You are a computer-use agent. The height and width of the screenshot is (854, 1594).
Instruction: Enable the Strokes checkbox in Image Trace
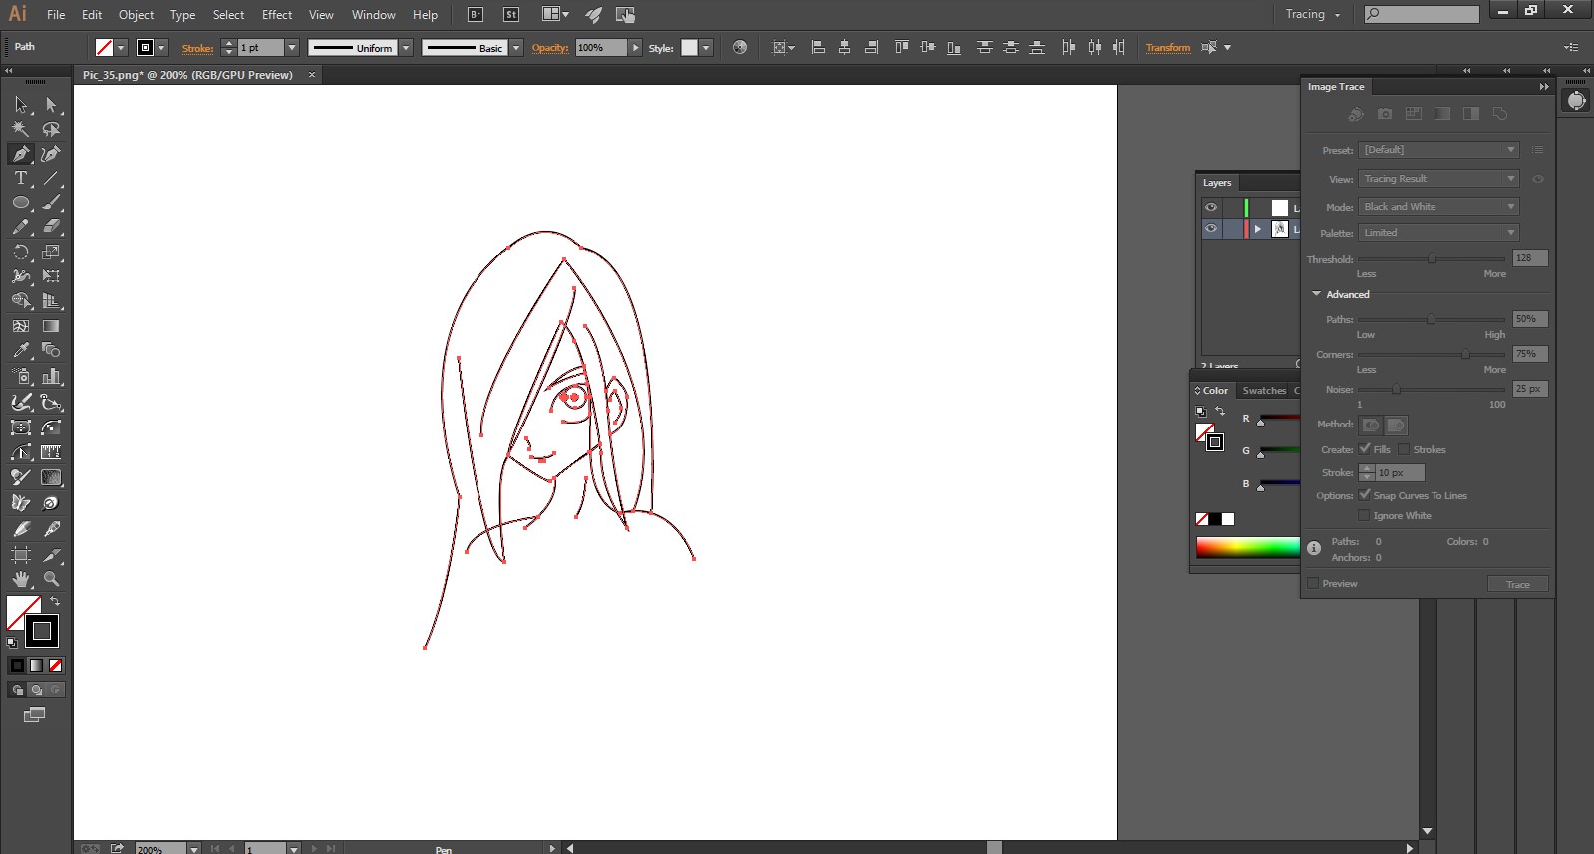(1404, 449)
